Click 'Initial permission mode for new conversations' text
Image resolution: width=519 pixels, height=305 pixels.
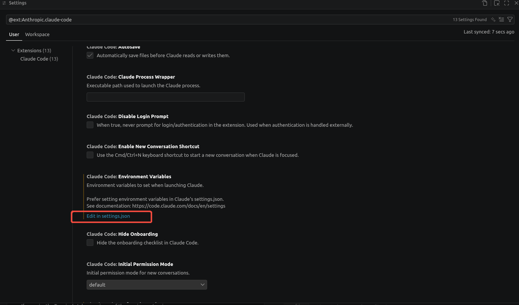138,273
